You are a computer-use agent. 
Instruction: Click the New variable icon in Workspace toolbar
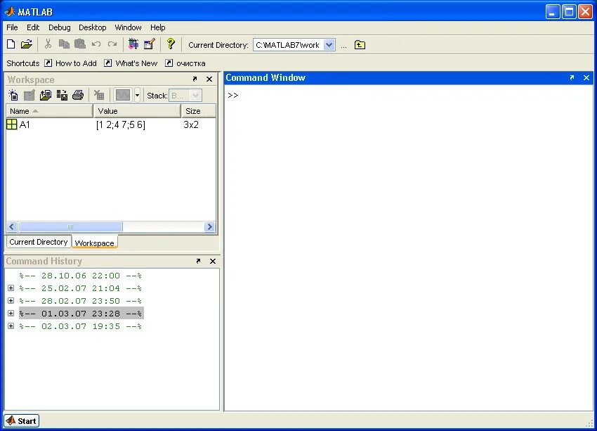click(x=13, y=95)
